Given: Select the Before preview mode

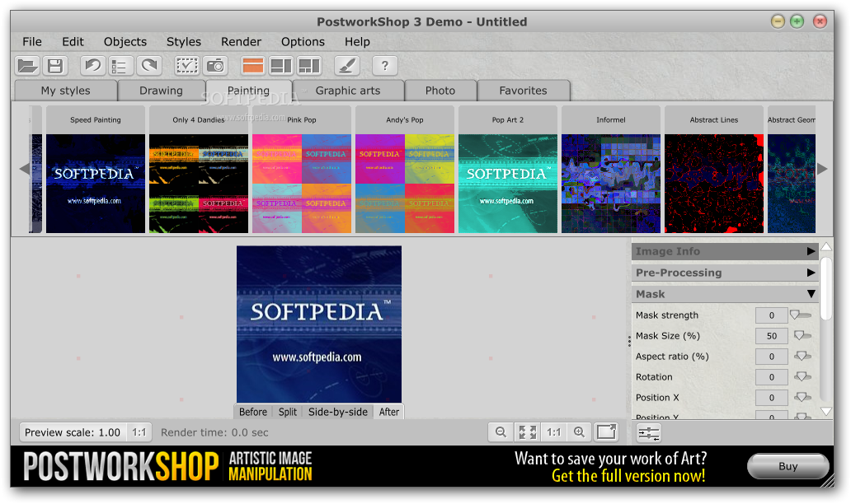Looking at the screenshot, I should click(x=253, y=412).
